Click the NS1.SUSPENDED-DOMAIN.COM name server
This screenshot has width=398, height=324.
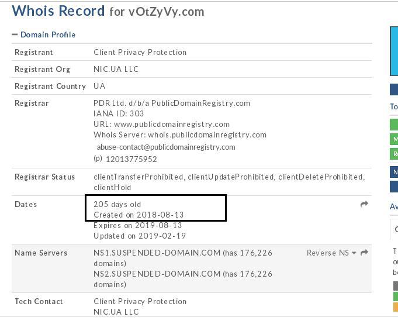coord(157,253)
